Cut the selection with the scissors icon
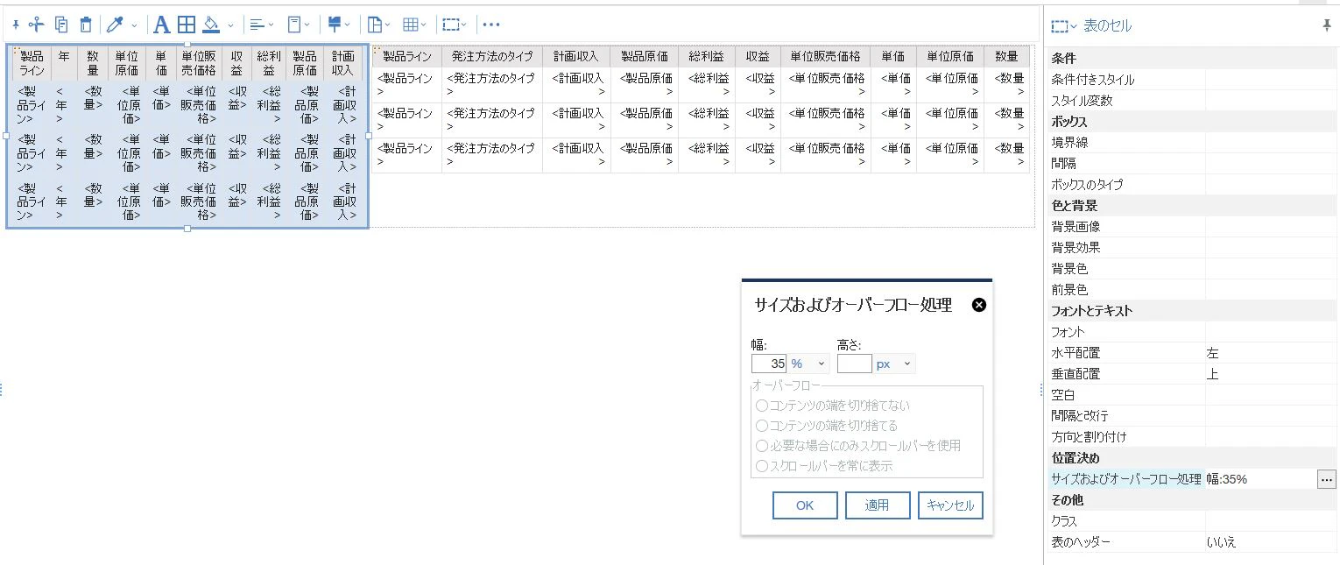This screenshot has width=1340, height=565. (37, 25)
